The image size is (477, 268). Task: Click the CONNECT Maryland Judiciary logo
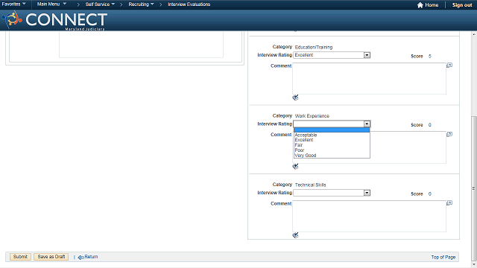(x=54, y=20)
